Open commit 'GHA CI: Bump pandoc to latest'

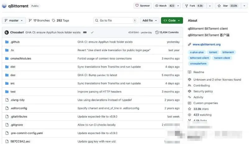coord(97,75)
